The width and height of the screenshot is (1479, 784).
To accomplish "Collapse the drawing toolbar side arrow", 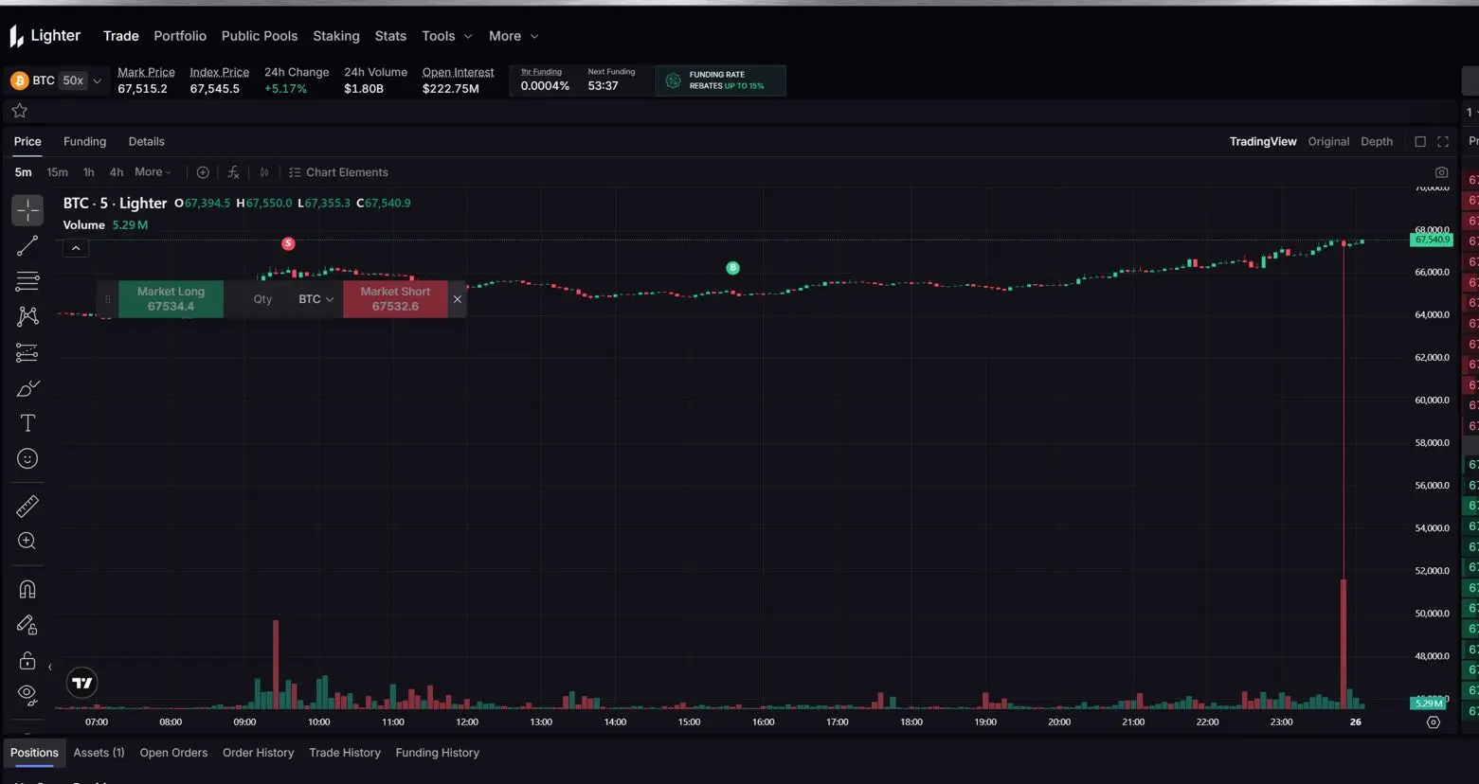I will coord(50,668).
